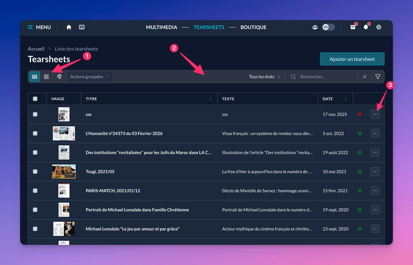This screenshot has height=265, width=413.
Task: Open the users group icon
Action: pos(315,27)
